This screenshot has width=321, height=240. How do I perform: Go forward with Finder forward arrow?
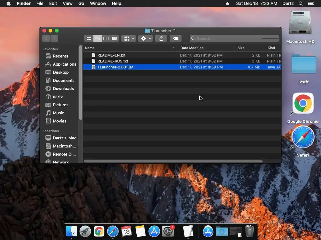pyautogui.click(x=54, y=38)
